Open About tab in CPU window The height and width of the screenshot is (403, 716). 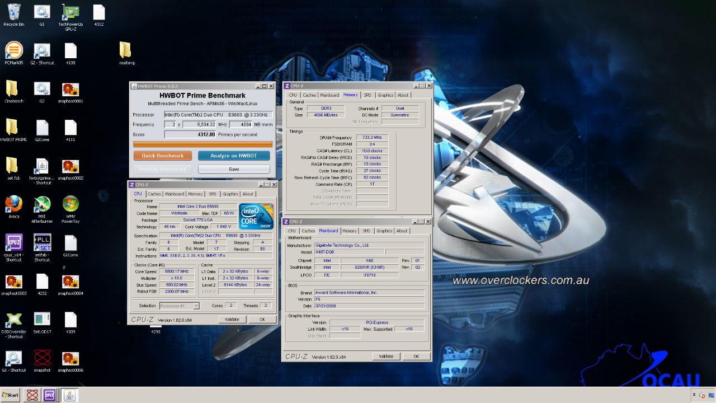[x=248, y=194]
